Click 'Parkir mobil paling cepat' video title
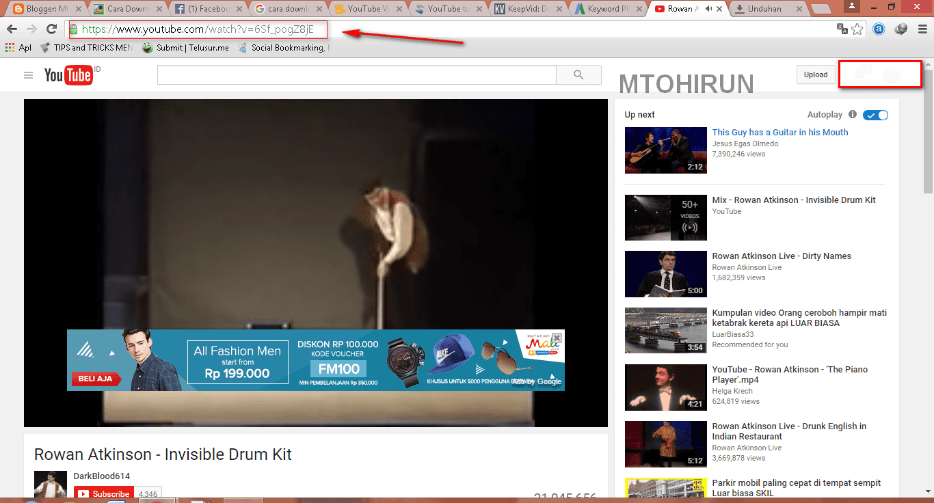Screen dimensions: 934x503 pyautogui.click(x=797, y=488)
